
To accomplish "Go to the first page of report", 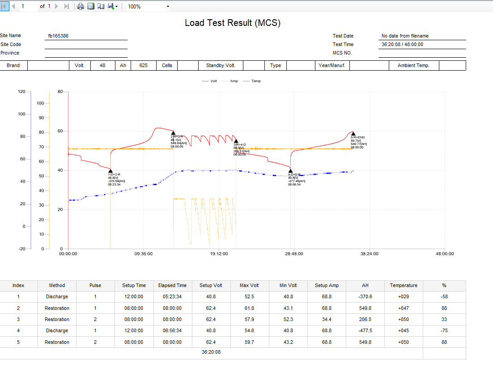I will pyautogui.click(x=4, y=6).
